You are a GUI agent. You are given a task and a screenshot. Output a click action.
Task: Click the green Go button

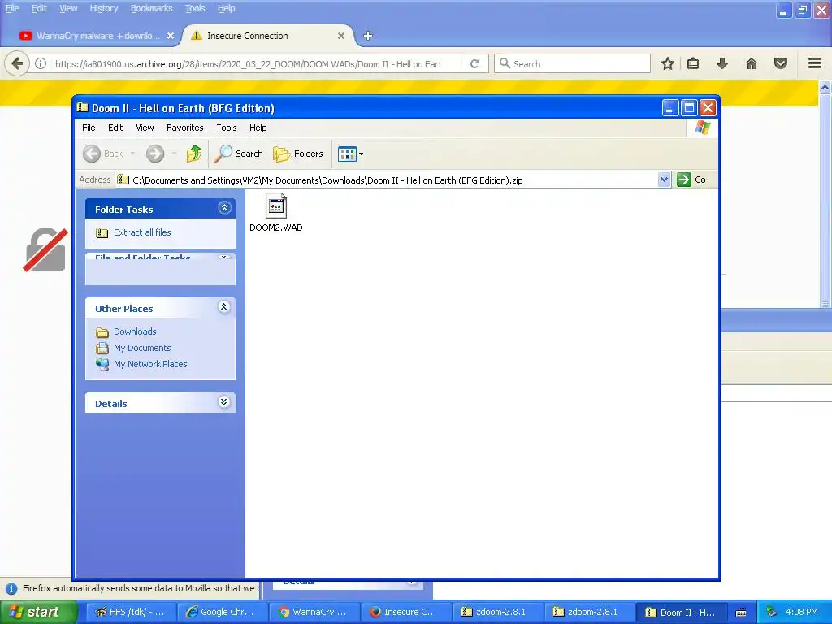[691, 180]
